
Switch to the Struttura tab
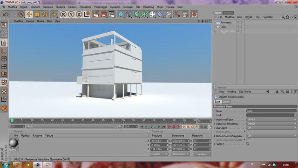point(228,13)
